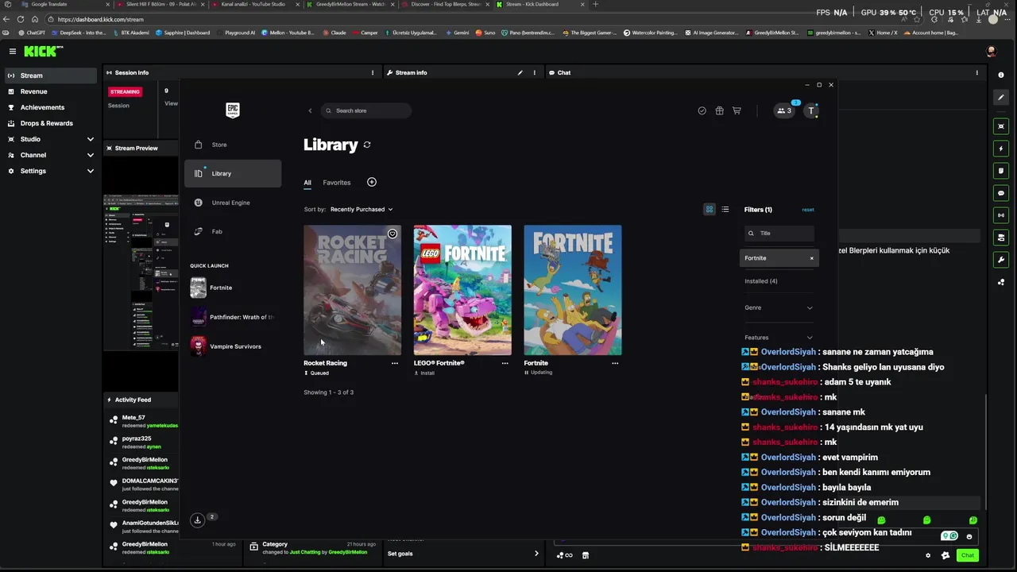Add a new collection with plus icon
Image resolution: width=1017 pixels, height=572 pixels.
[371, 182]
